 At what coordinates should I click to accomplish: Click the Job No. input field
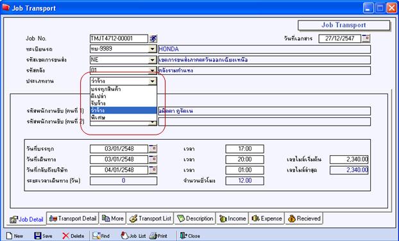(x=119, y=38)
